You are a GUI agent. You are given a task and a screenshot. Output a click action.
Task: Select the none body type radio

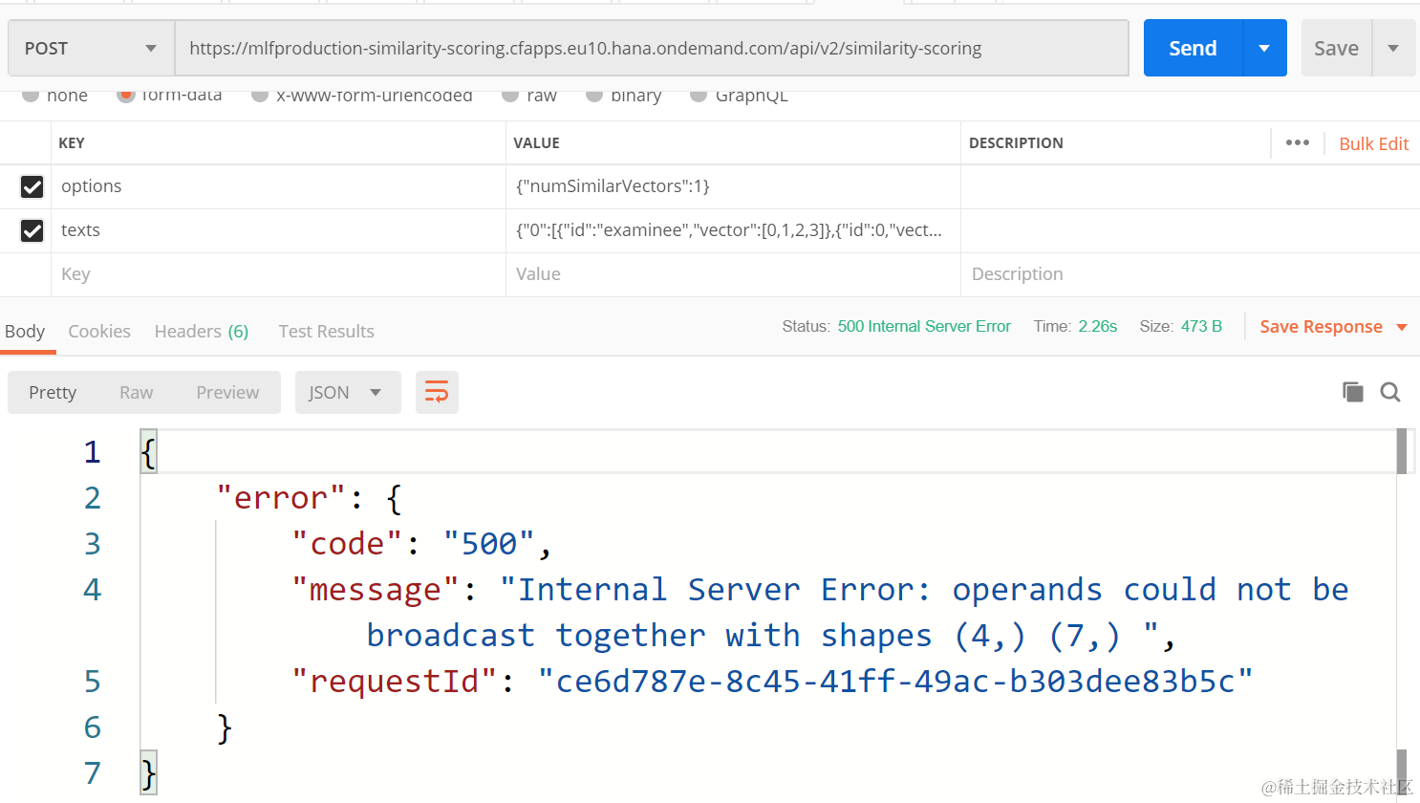click(x=31, y=95)
